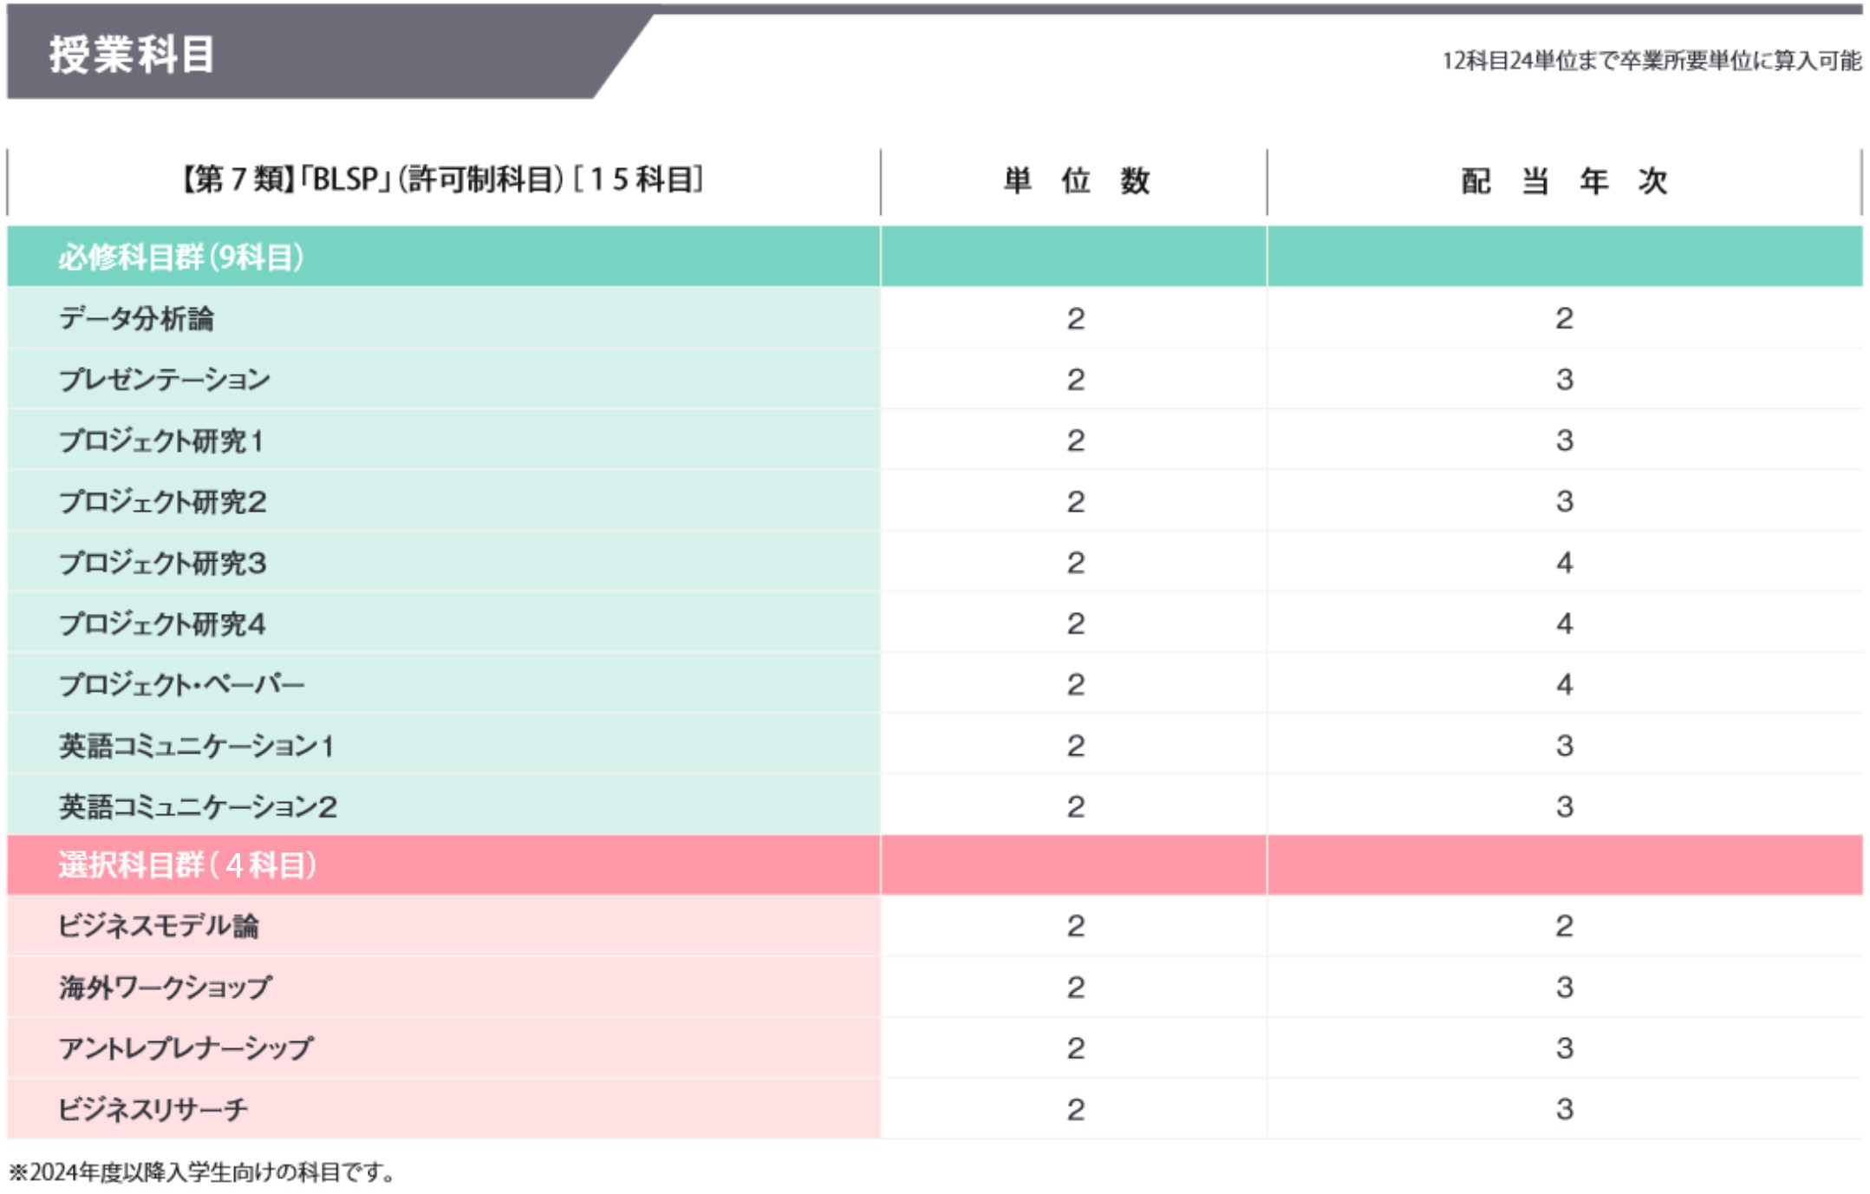Viewport: 1870px width, 1194px height.
Task: Click the 授業科目 header title
Action: pos(131,55)
